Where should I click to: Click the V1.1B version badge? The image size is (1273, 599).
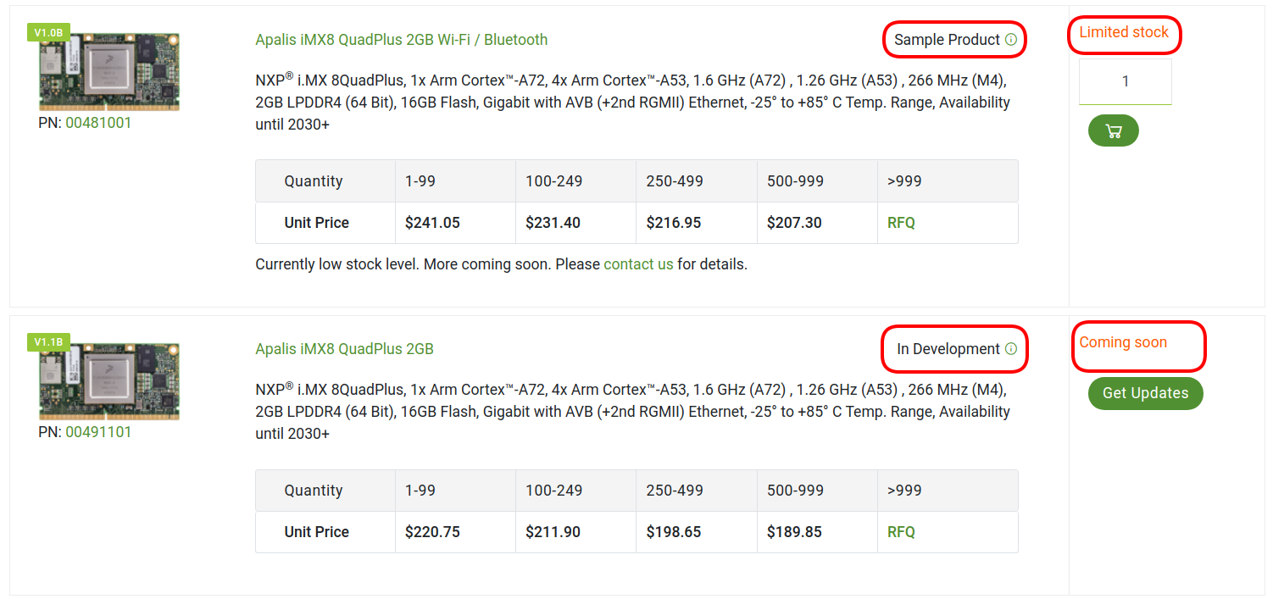click(x=48, y=342)
